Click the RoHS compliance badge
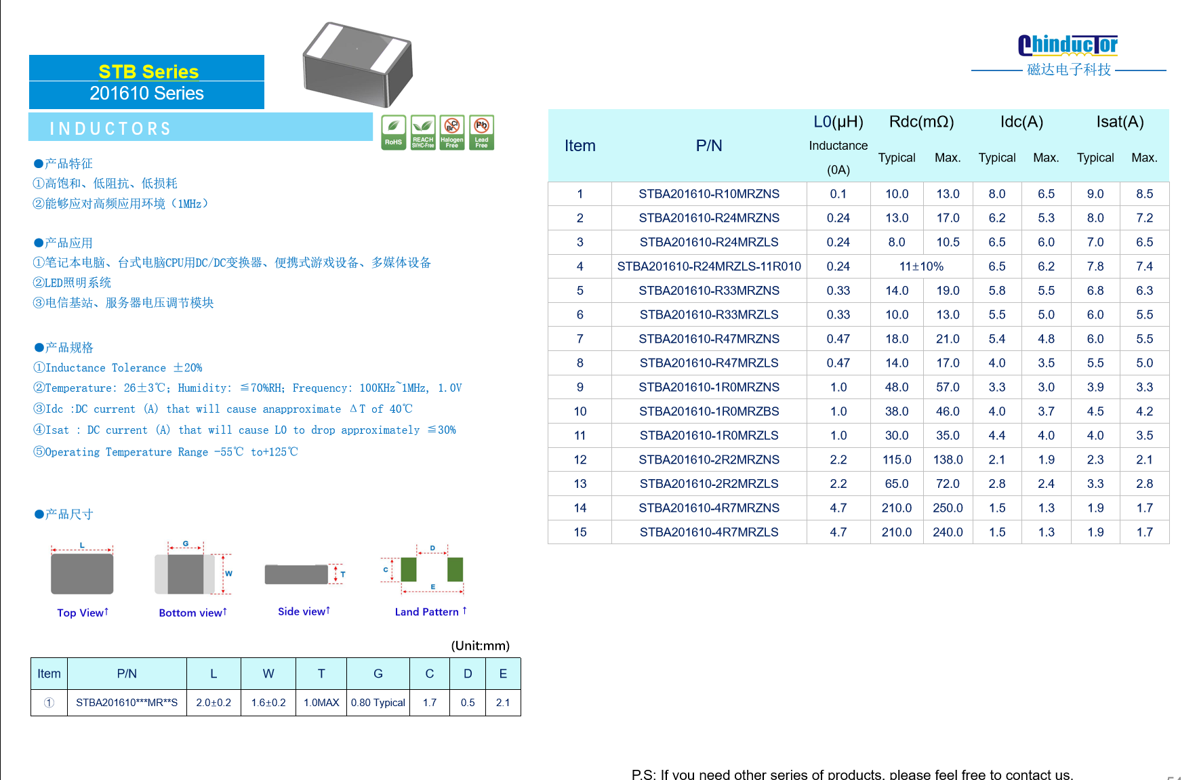The height and width of the screenshot is (780, 1197). point(393,132)
